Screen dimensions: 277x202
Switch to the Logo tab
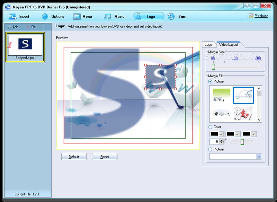coord(208,45)
